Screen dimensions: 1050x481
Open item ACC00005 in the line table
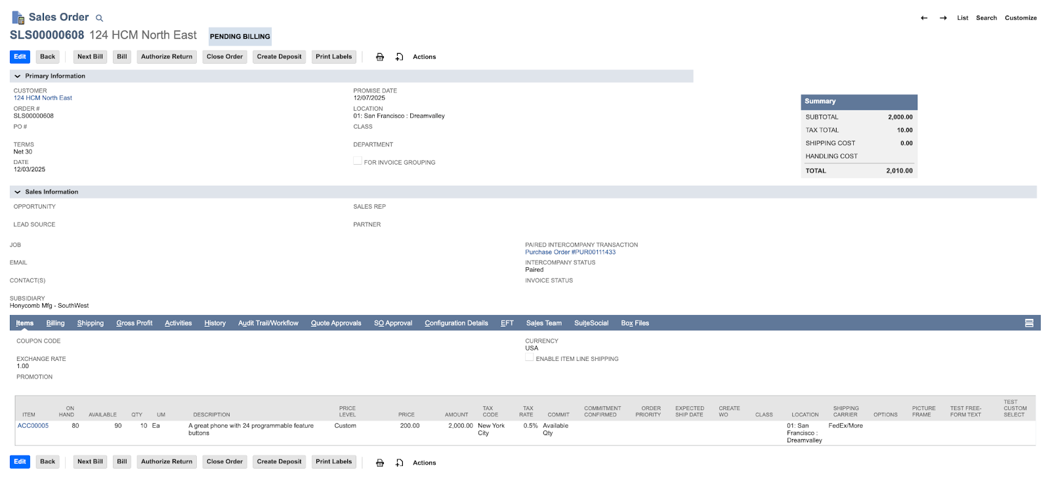point(33,426)
